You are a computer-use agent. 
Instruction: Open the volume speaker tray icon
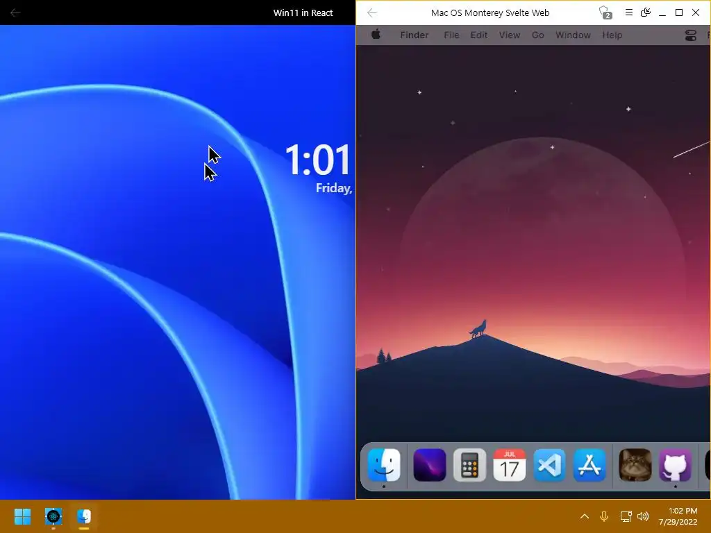(x=643, y=516)
